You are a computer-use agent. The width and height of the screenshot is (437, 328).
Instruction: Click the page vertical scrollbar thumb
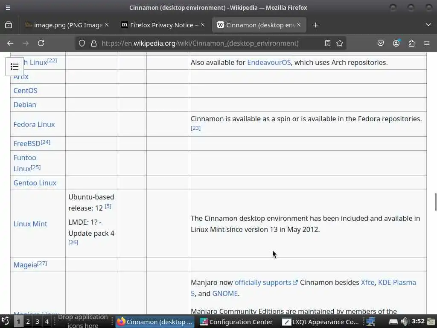coord(435,202)
